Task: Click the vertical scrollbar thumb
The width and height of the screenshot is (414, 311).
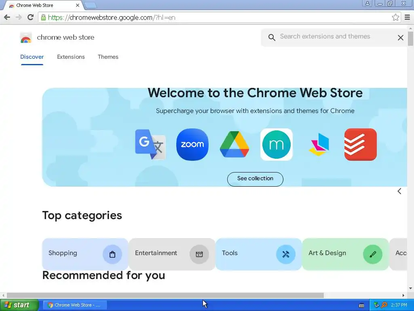Action: [410, 38]
